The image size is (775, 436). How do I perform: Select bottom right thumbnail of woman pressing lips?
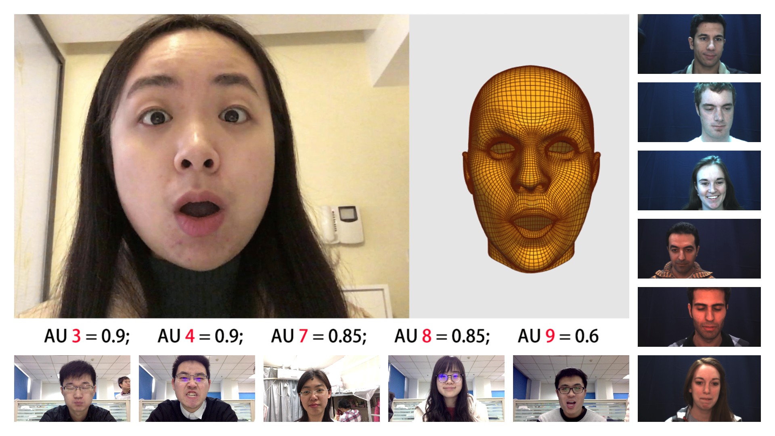[699, 388]
